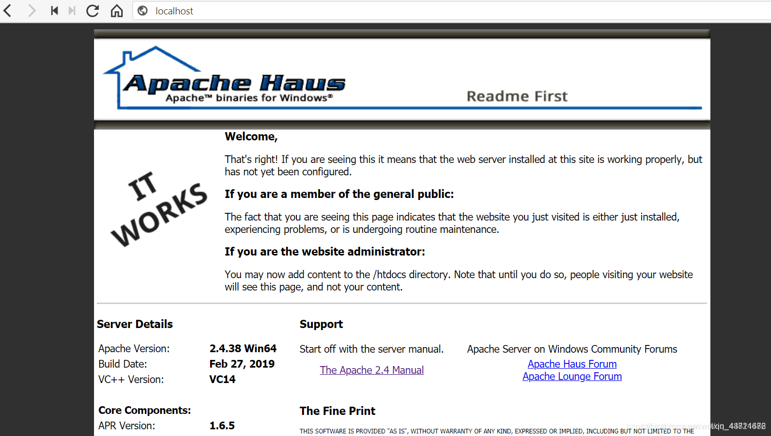Open the browser home page icon
This screenshot has height=436, width=771.
(x=117, y=10)
